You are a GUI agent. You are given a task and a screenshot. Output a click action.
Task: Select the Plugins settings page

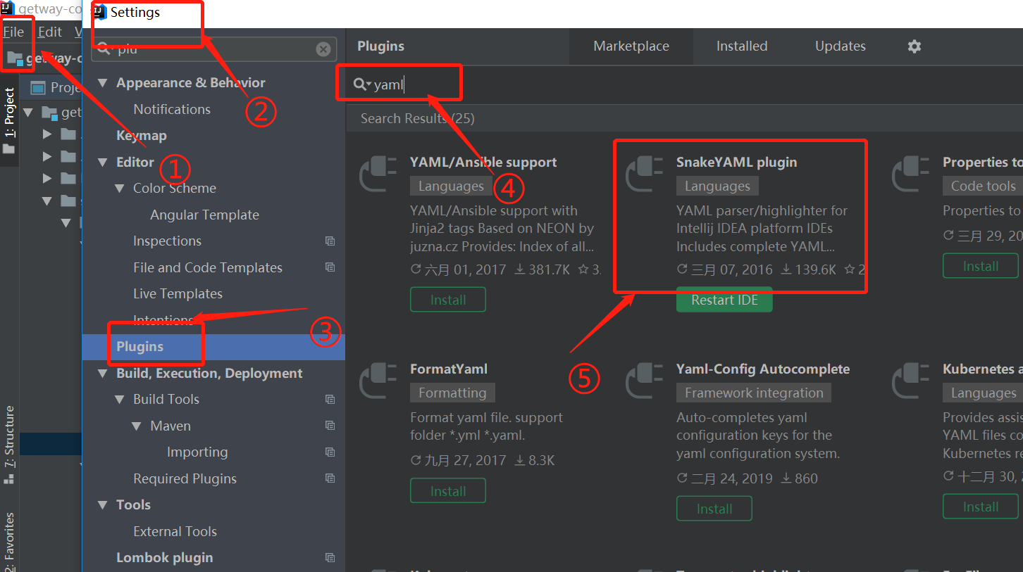click(x=213, y=347)
